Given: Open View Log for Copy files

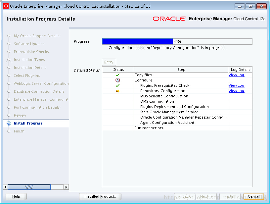Looking at the screenshot, I should [236, 75].
